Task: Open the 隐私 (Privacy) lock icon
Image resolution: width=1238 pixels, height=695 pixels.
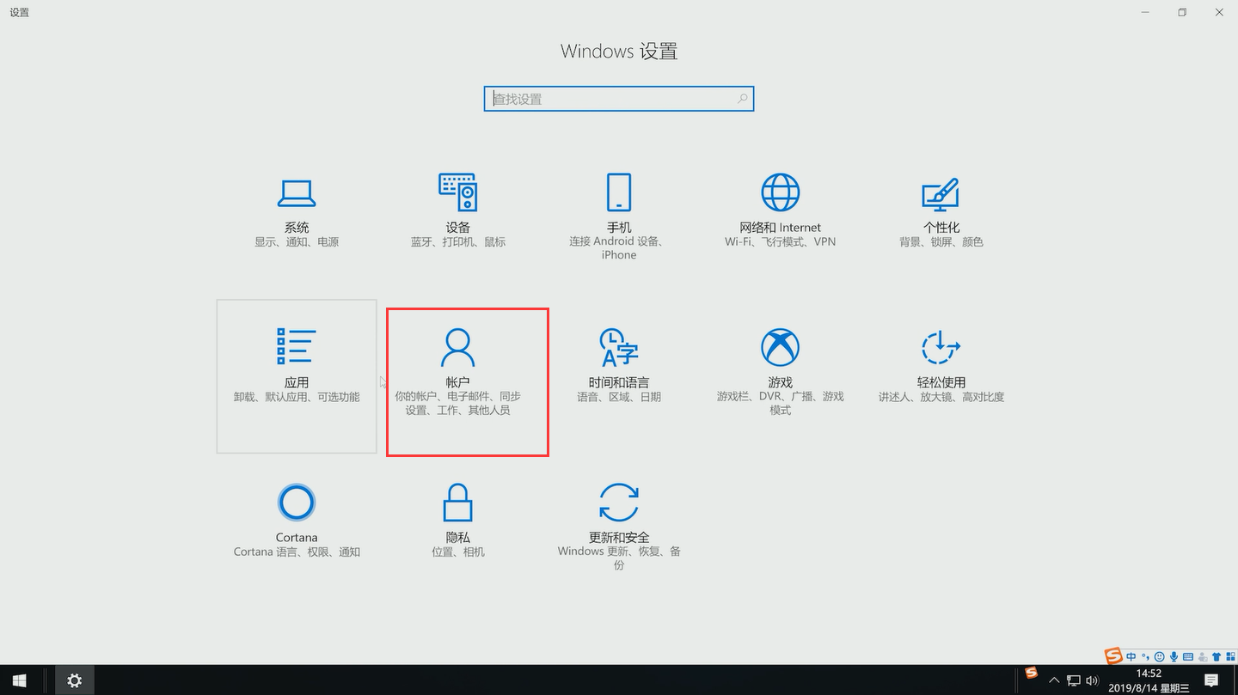Action: pyautogui.click(x=457, y=502)
